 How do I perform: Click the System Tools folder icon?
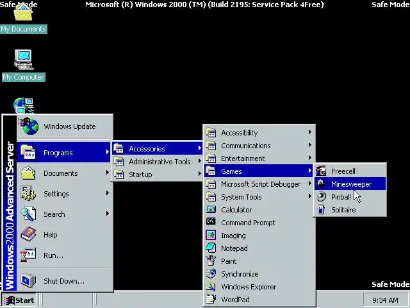point(211,196)
